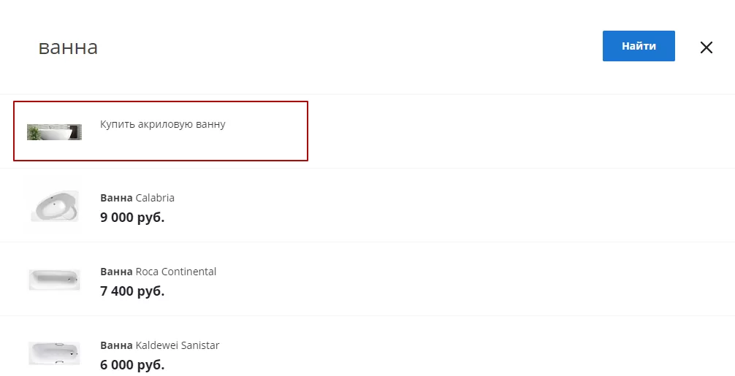Open the Купить акриловую ванну suggestion
735x376 pixels.
pos(161,131)
